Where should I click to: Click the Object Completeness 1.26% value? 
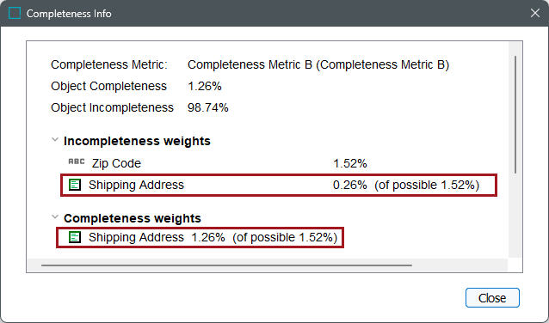[x=205, y=86]
